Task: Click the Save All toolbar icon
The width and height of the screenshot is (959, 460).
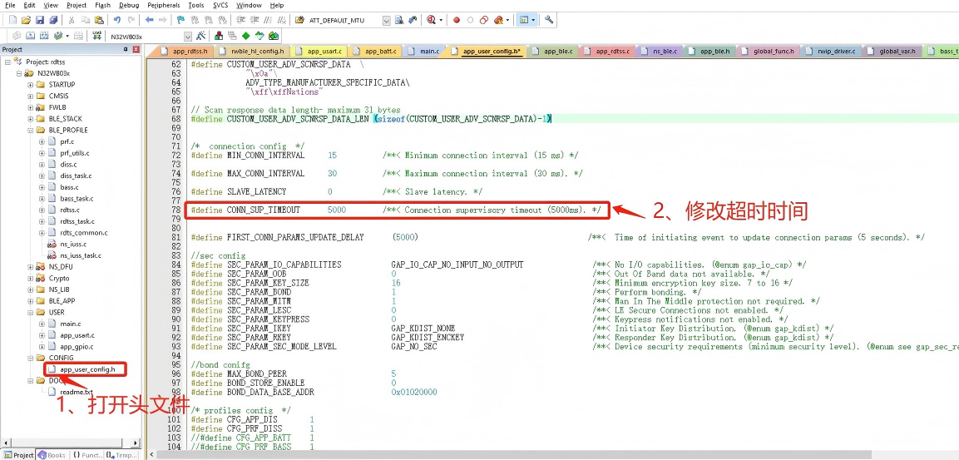Action: click(x=54, y=20)
